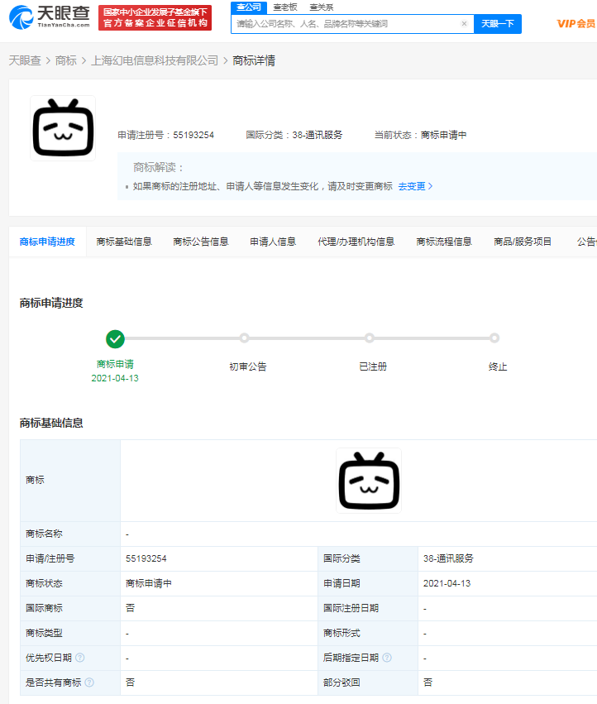Viewport: 597px width, 704px height.
Task: Click the 终止 progress step circle
Action: 494,338
